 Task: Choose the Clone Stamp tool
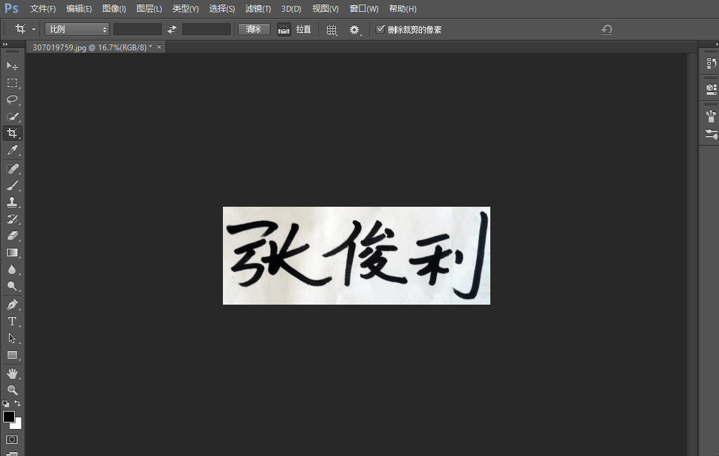[12, 202]
